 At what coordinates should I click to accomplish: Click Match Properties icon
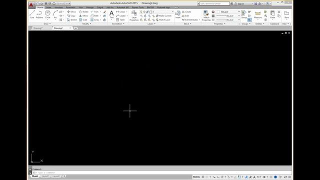[206, 15]
